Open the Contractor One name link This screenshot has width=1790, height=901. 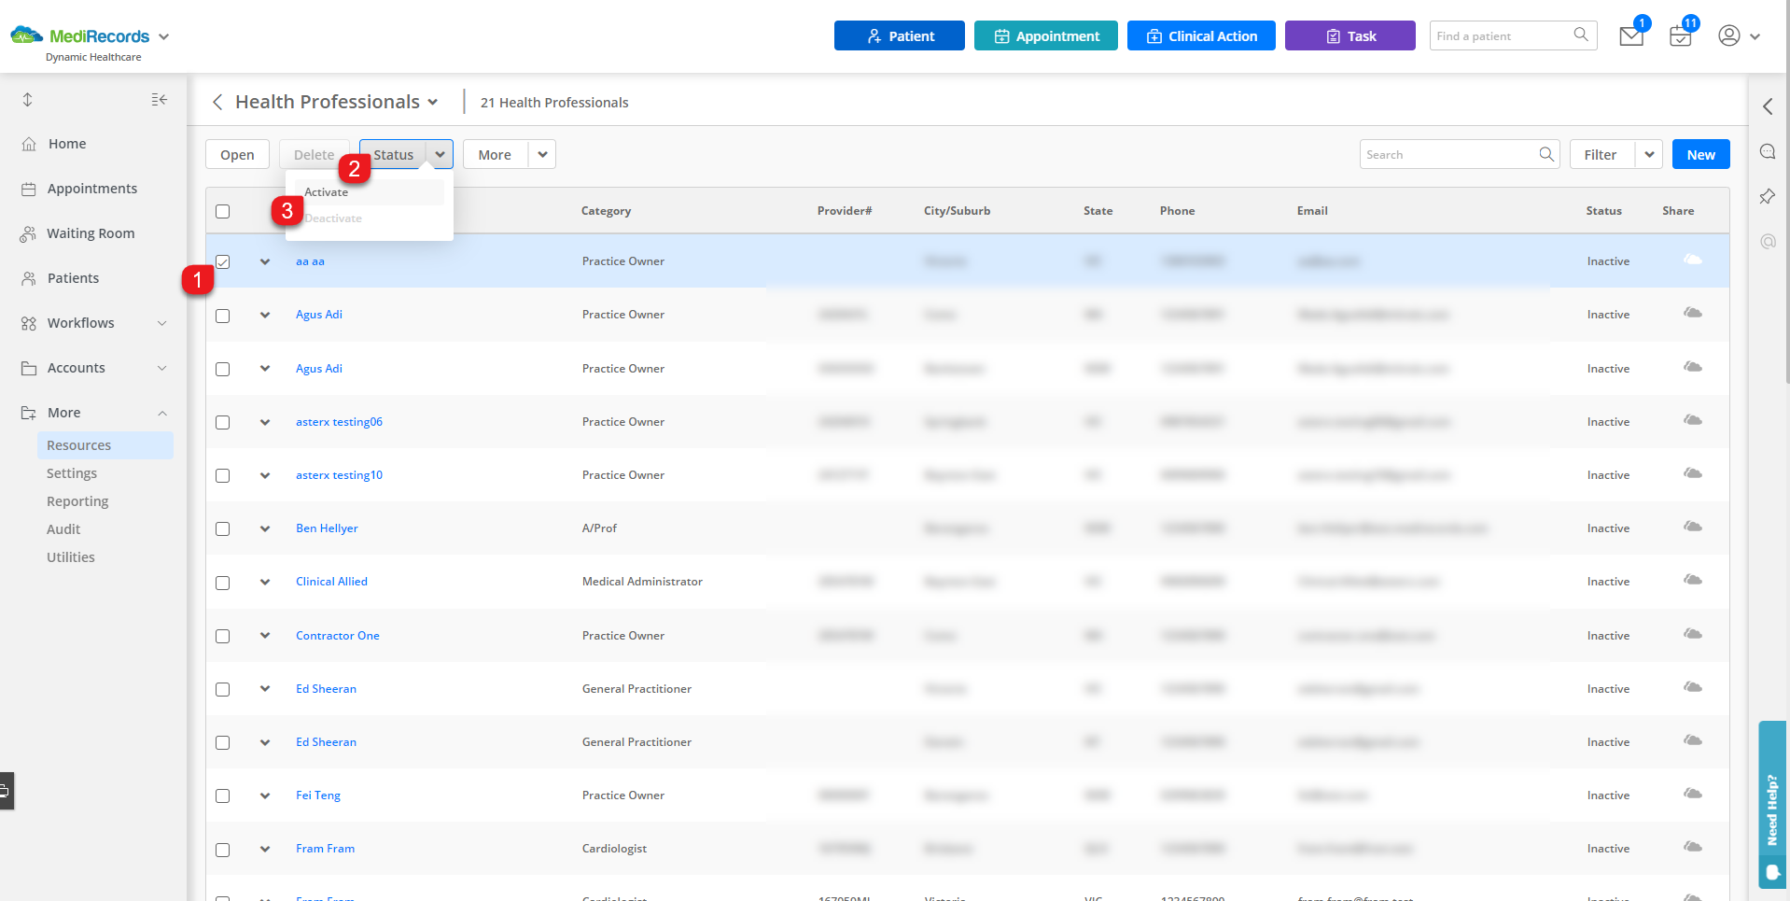[338, 635]
